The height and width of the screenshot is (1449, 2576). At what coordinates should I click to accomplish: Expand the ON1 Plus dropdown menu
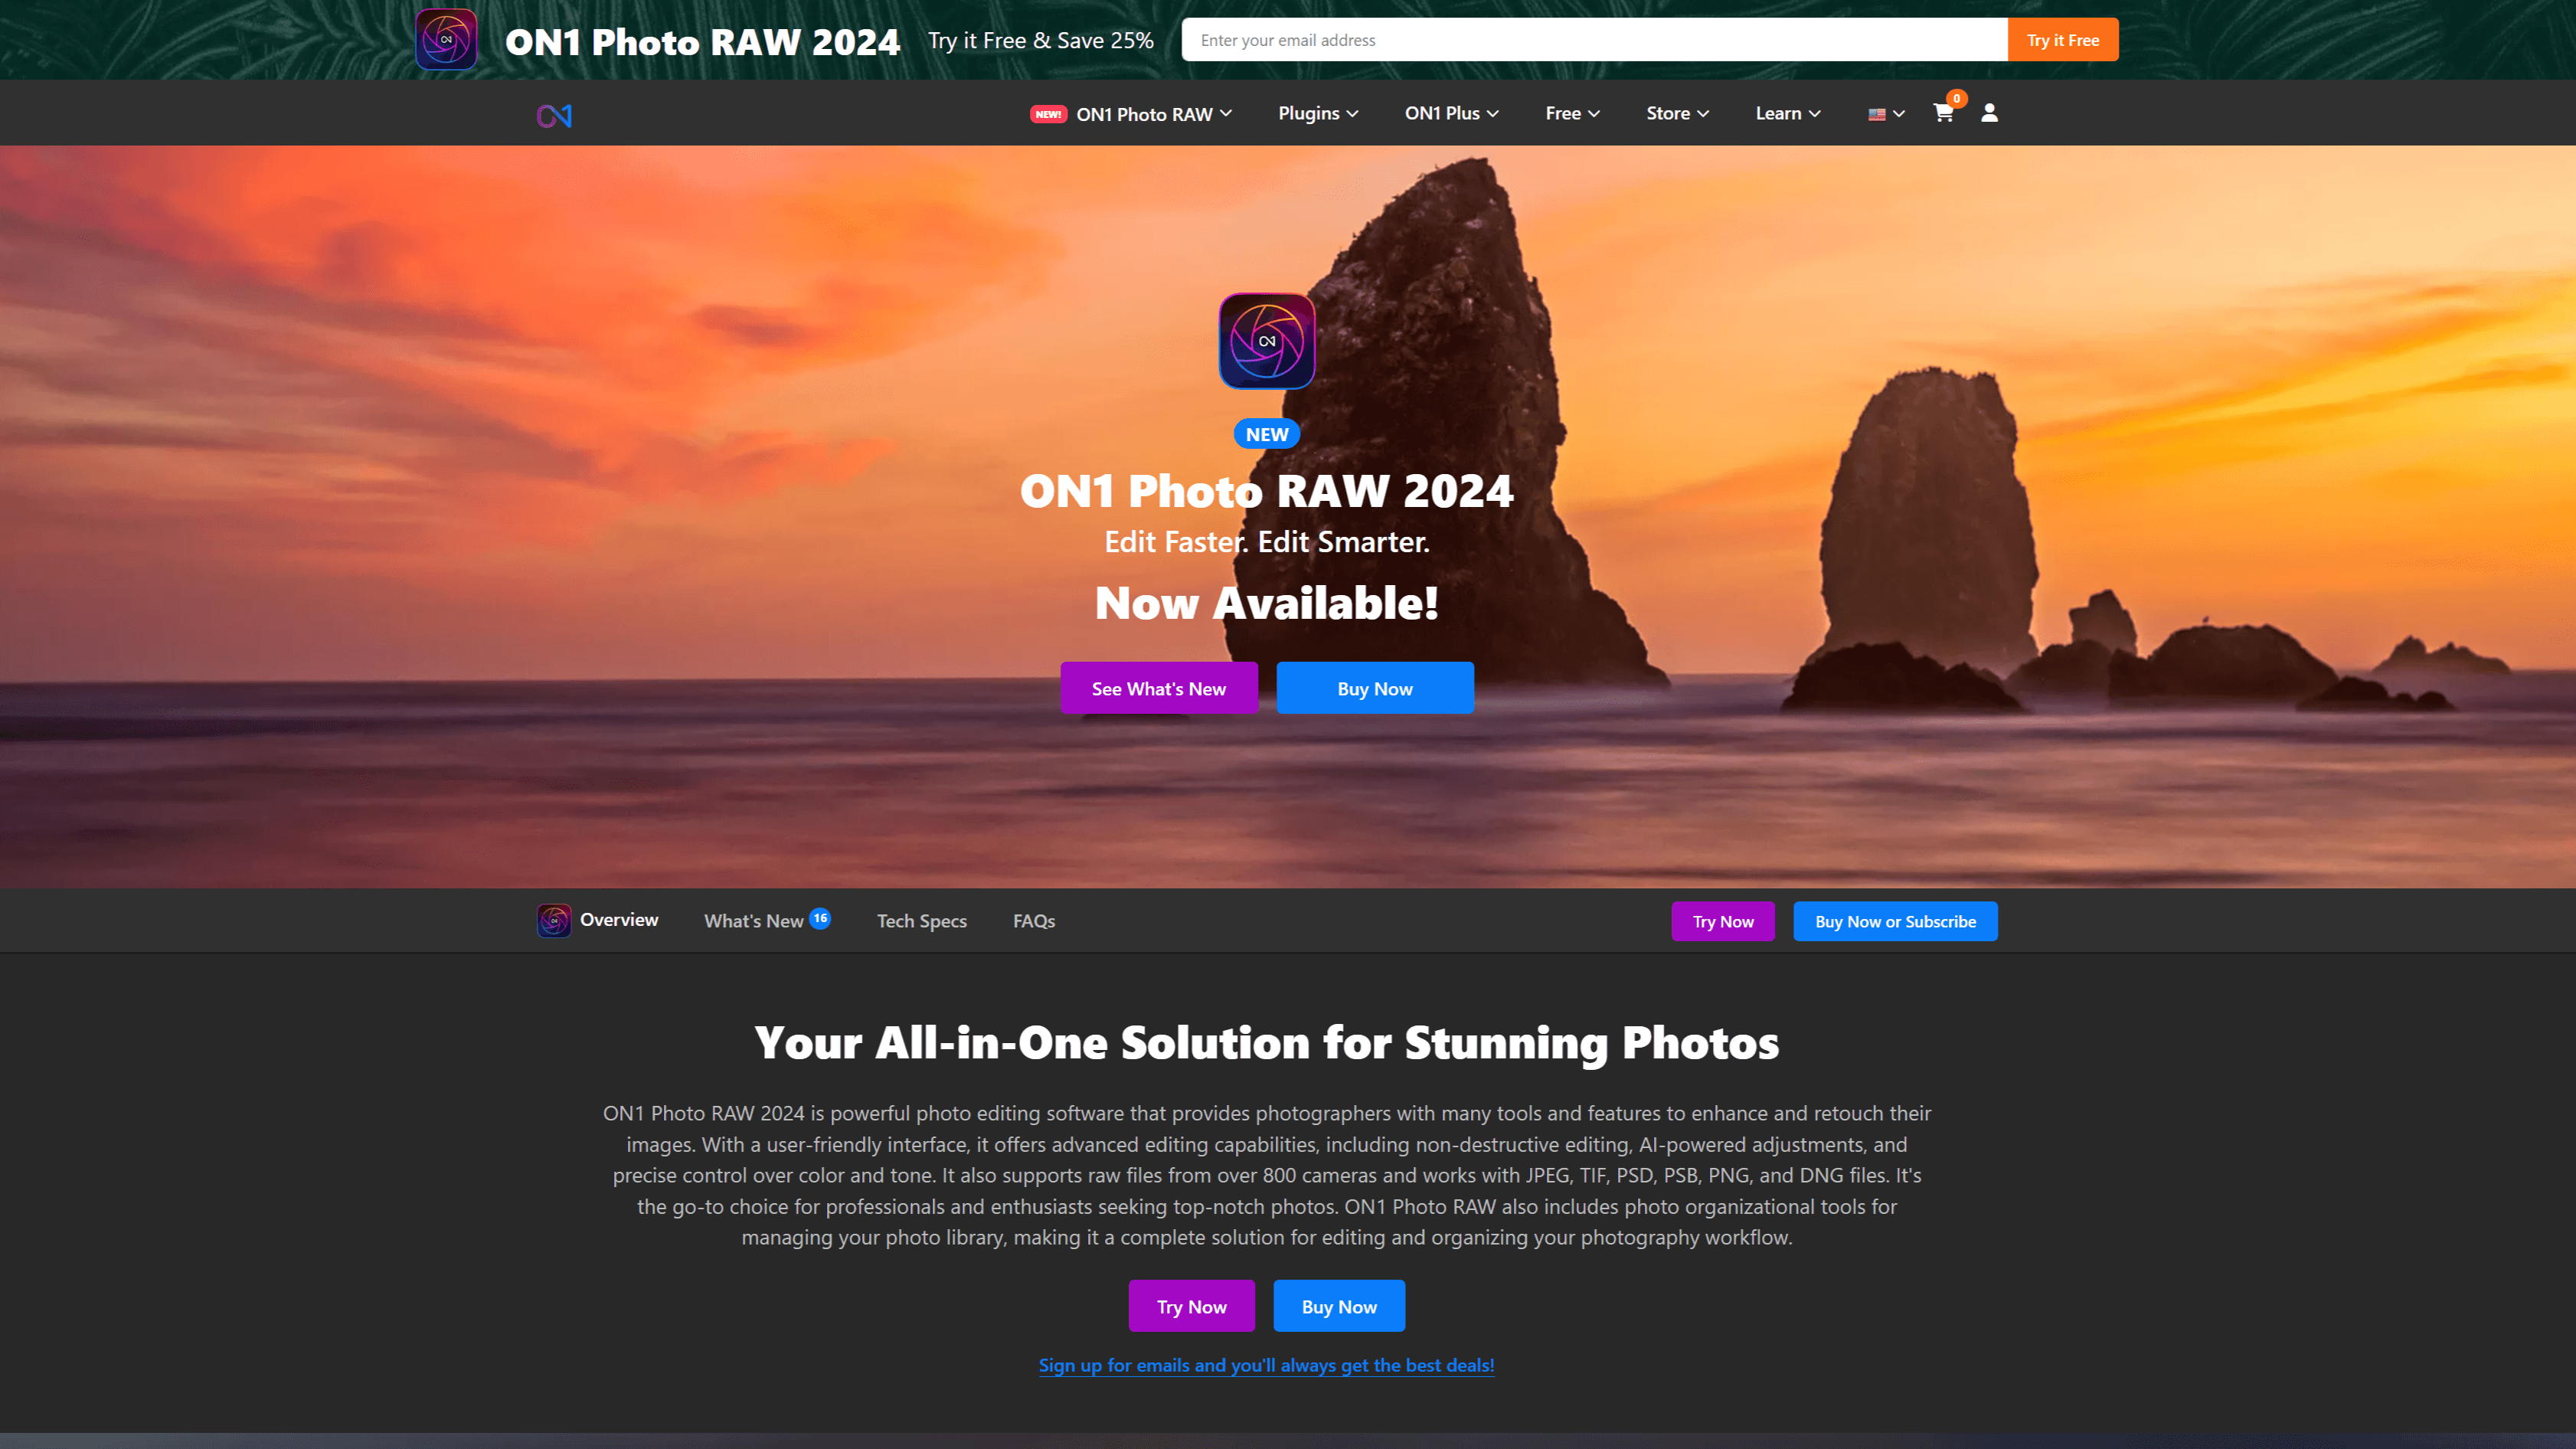click(x=1451, y=112)
